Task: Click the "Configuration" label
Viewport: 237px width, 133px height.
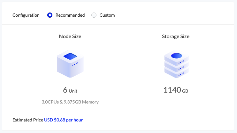Action: pyautogui.click(x=26, y=15)
